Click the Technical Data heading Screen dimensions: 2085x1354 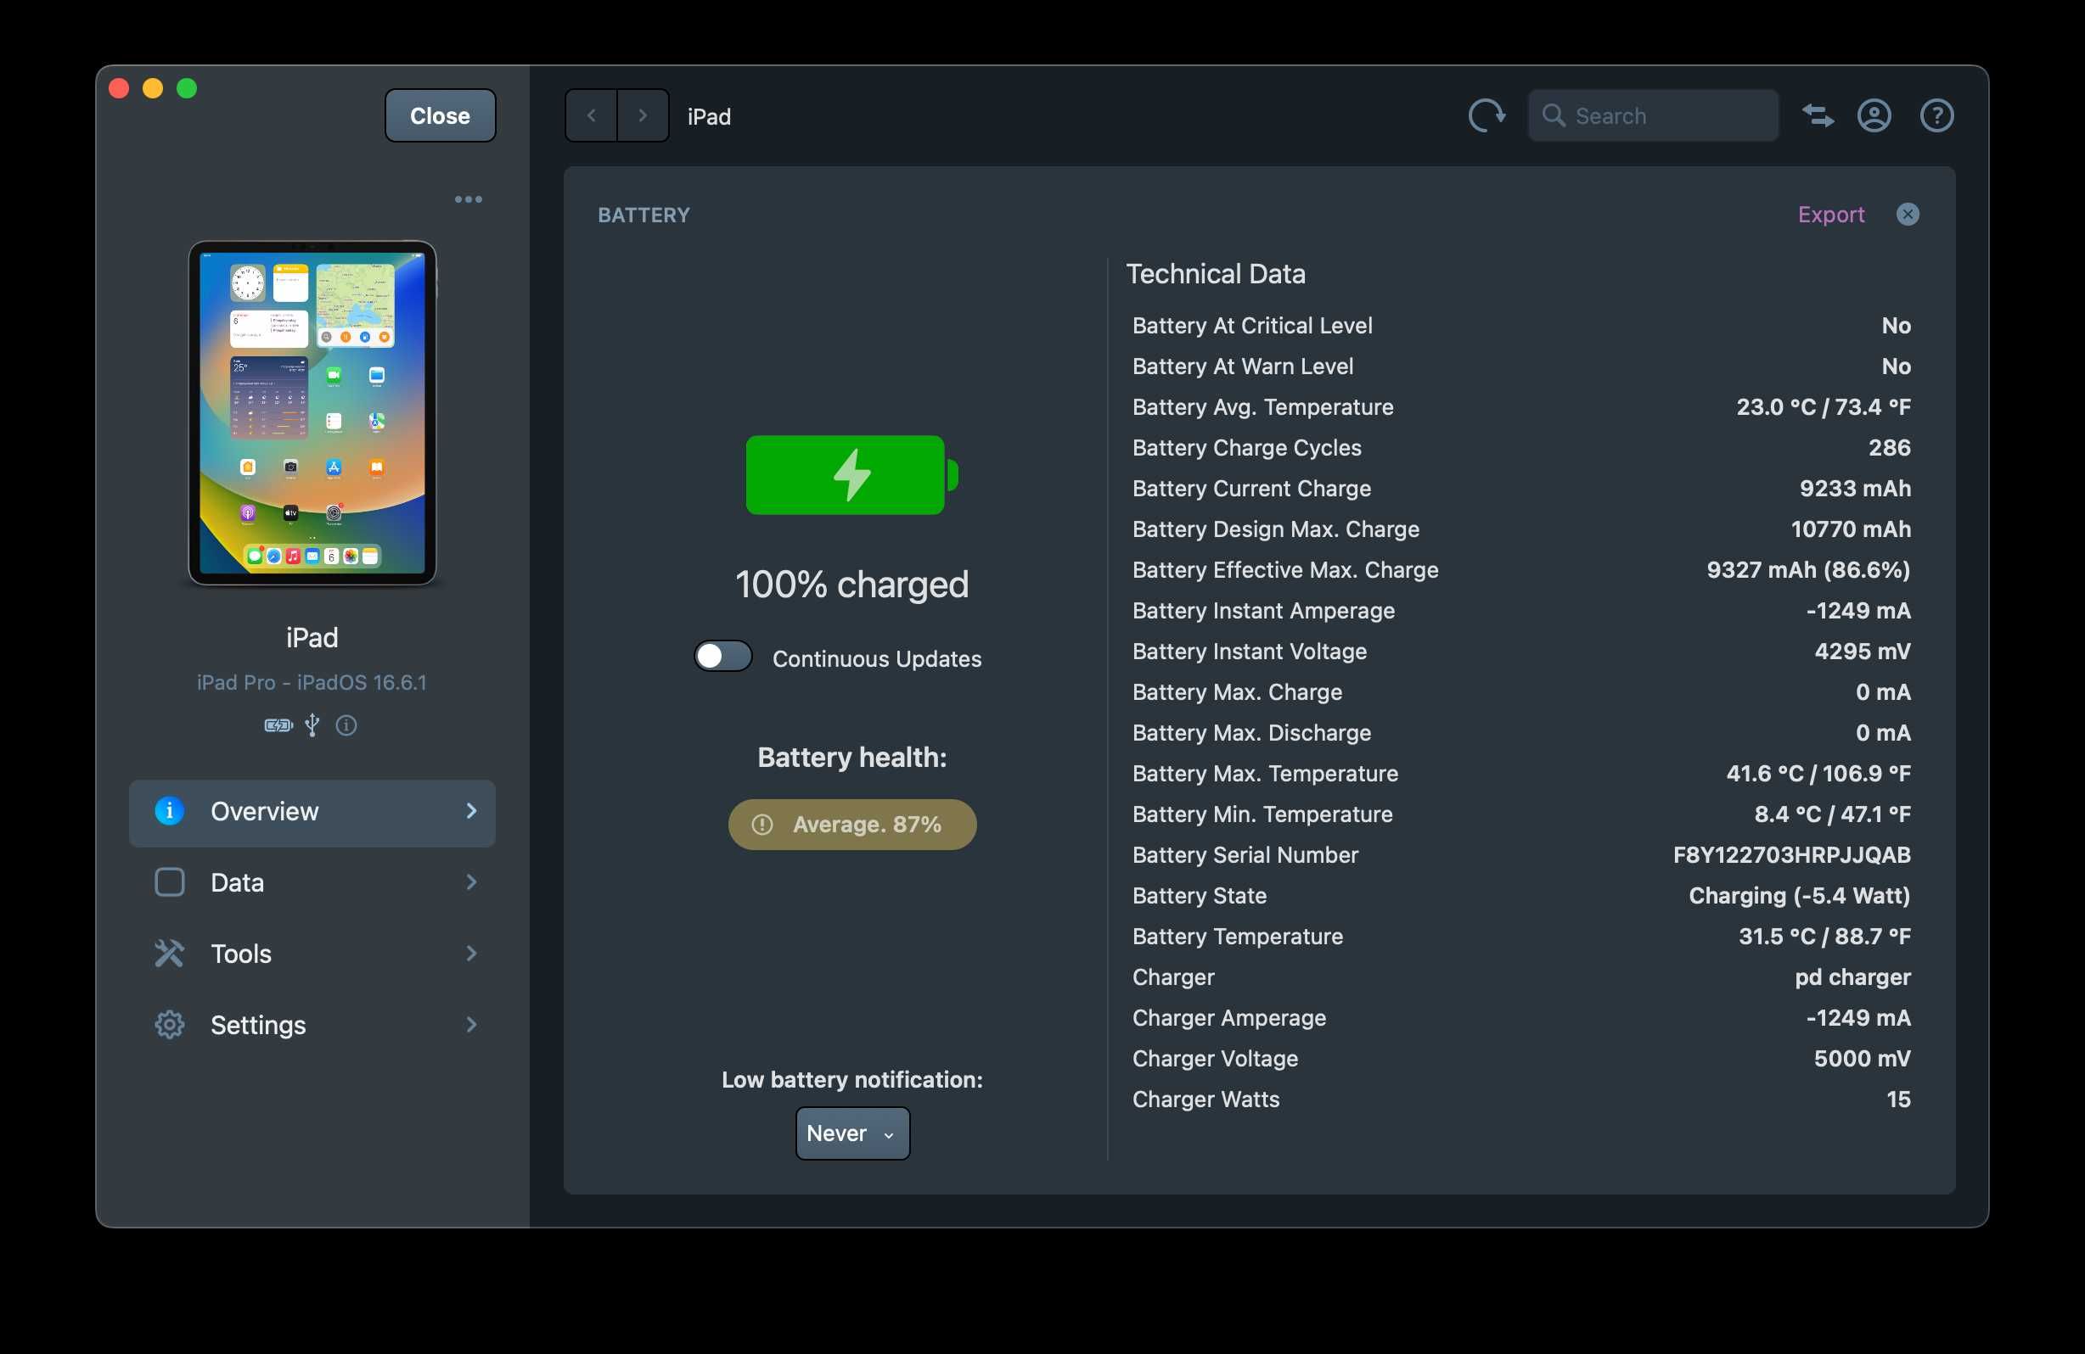(x=1215, y=274)
